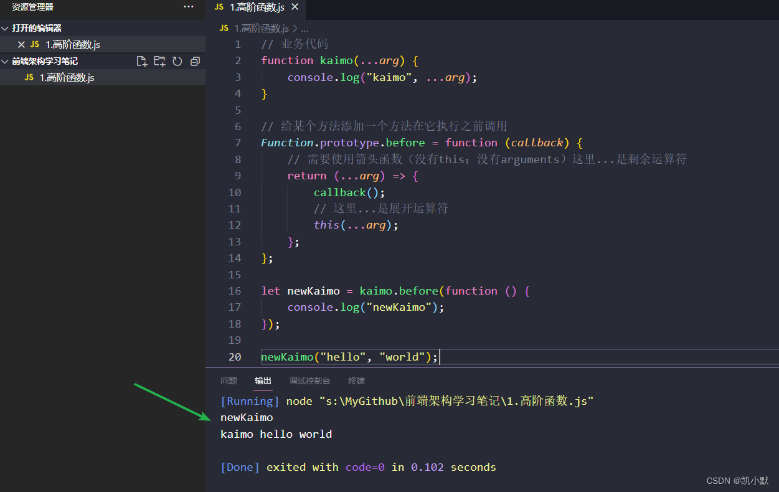The width and height of the screenshot is (779, 492).
Task: Click the "world" string on line 20
Action: (x=402, y=357)
